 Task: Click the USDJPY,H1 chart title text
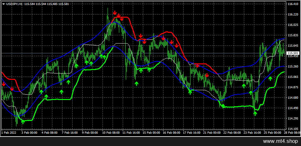[15, 4]
